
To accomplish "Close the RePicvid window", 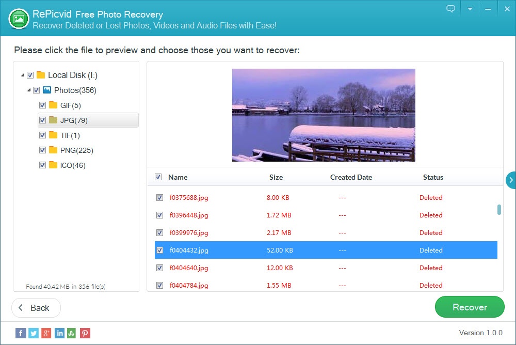I will tap(507, 9).
